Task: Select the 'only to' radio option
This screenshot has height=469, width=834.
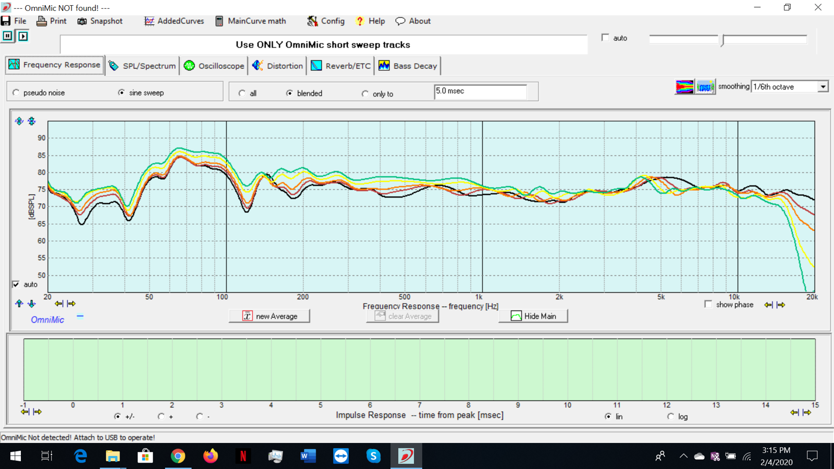Action: 365,94
